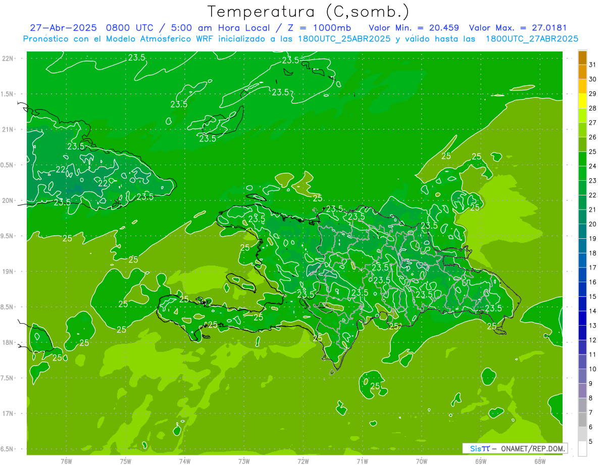Select the date text '27-Abr-2025'
Viewport: 606px width, 468px height.
click(x=64, y=28)
